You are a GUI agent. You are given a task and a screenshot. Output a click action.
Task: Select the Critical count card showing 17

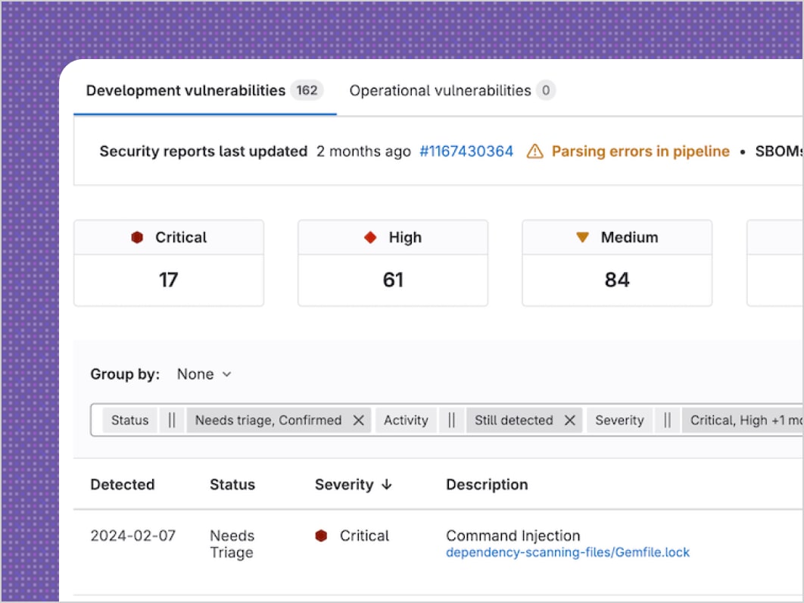pos(169,264)
